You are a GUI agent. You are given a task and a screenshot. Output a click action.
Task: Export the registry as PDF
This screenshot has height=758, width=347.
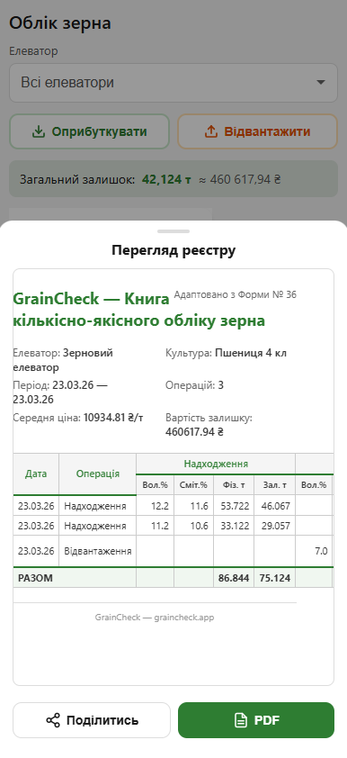[x=256, y=720]
